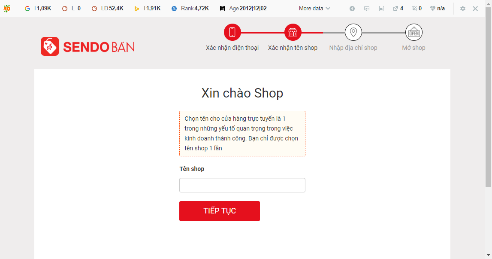Click the Mở shop open-sign icon
Screen dimensions: 492x259
coord(414,32)
